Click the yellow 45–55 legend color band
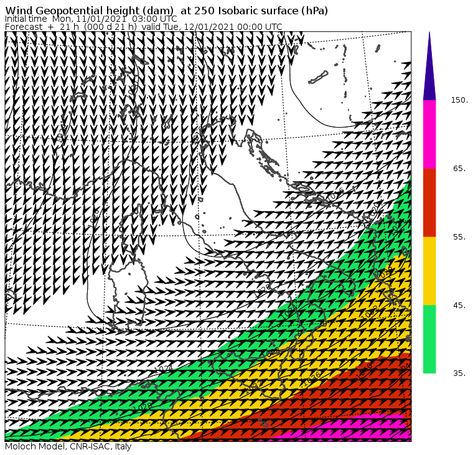Viewport: 473px width, 455px height. pyautogui.click(x=429, y=271)
